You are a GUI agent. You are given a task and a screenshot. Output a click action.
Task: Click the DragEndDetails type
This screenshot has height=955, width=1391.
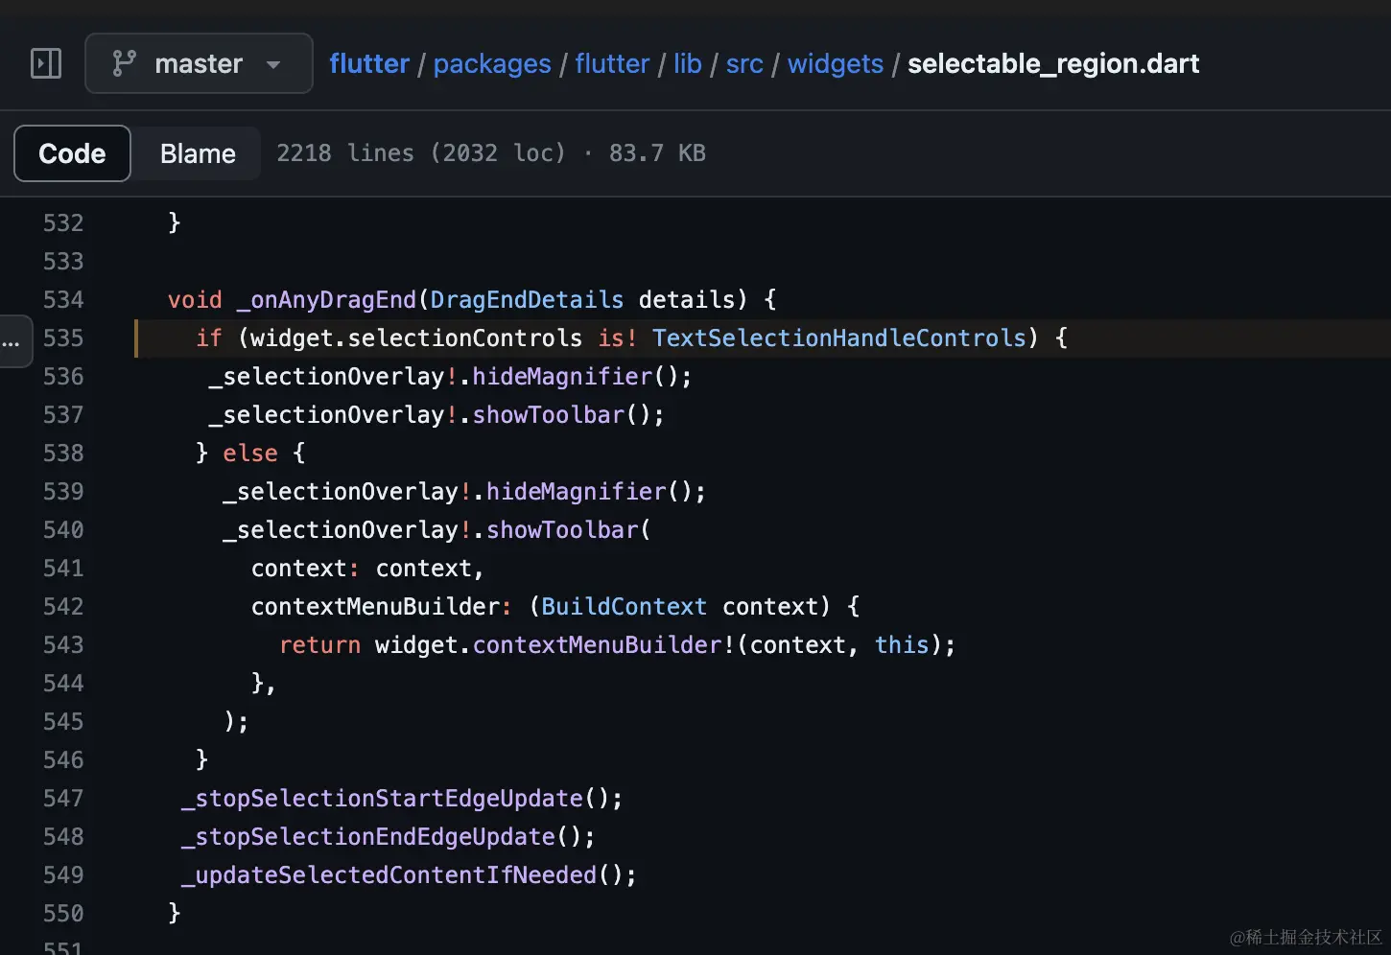point(527,300)
